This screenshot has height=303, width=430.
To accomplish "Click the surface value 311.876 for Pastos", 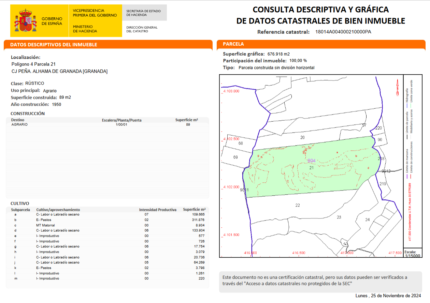I will 198,220.
